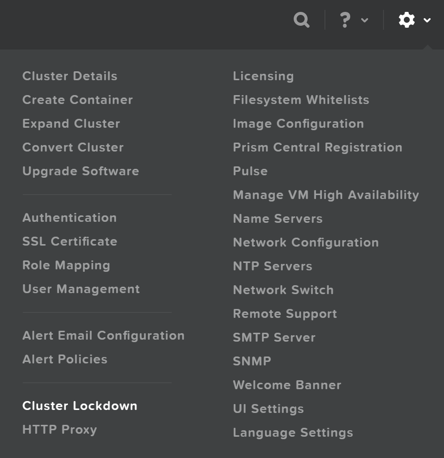Viewport: 444px width, 458px height.
Task: Open the Cluster Lockdown option
Action: [x=79, y=406]
